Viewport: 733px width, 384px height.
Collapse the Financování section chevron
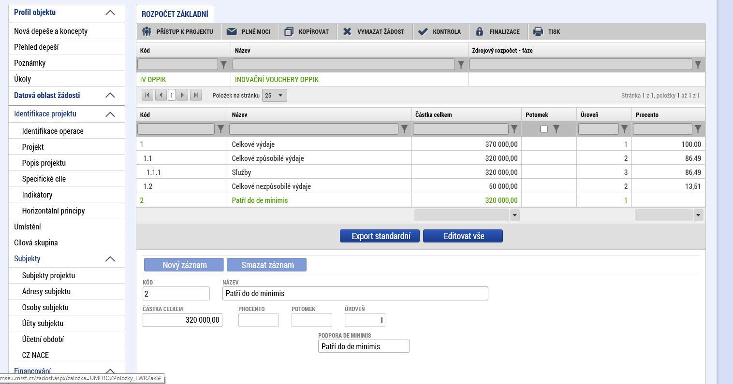pyautogui.click(x=110, y=371)
